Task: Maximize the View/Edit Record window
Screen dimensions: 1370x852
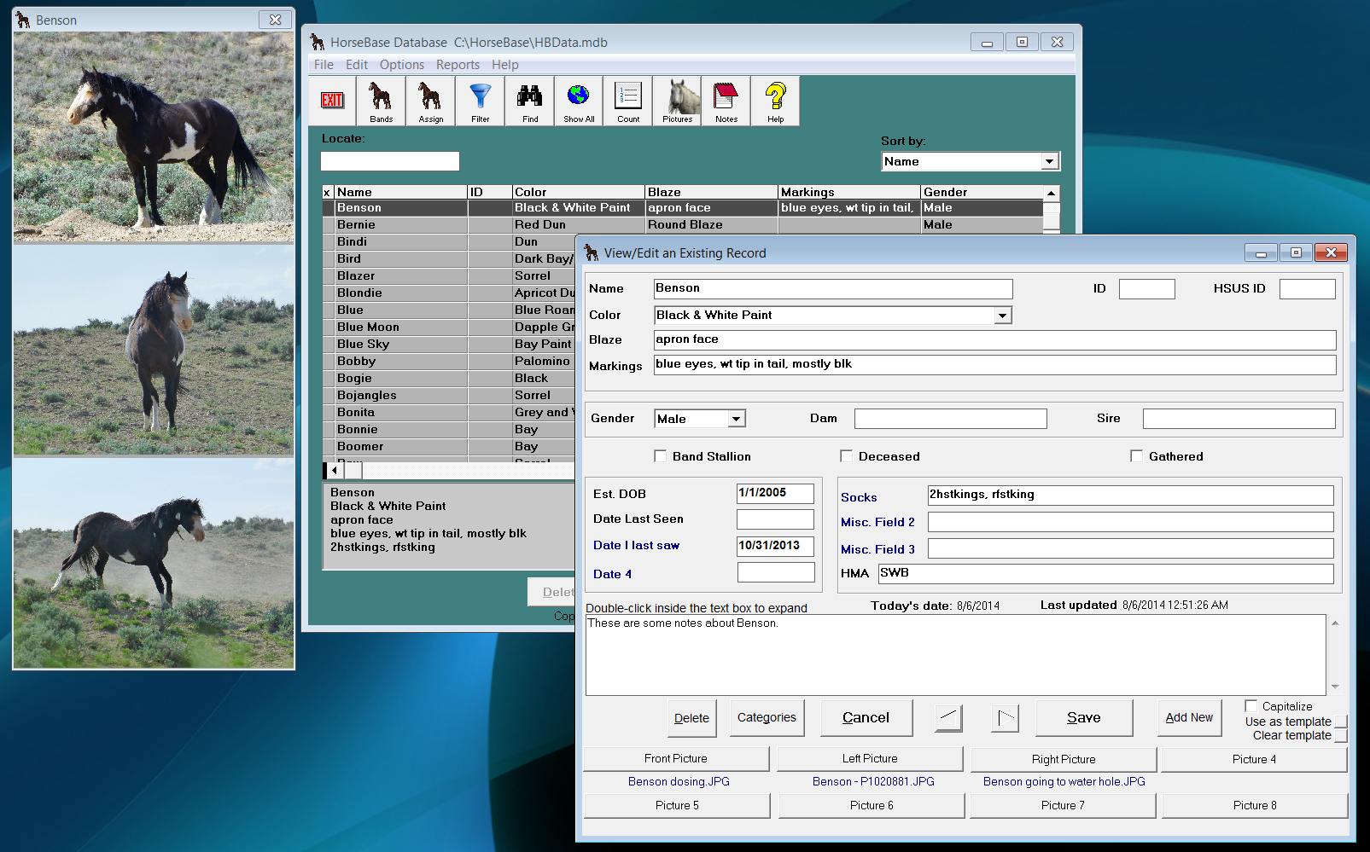Action: tap(1296, 252)
